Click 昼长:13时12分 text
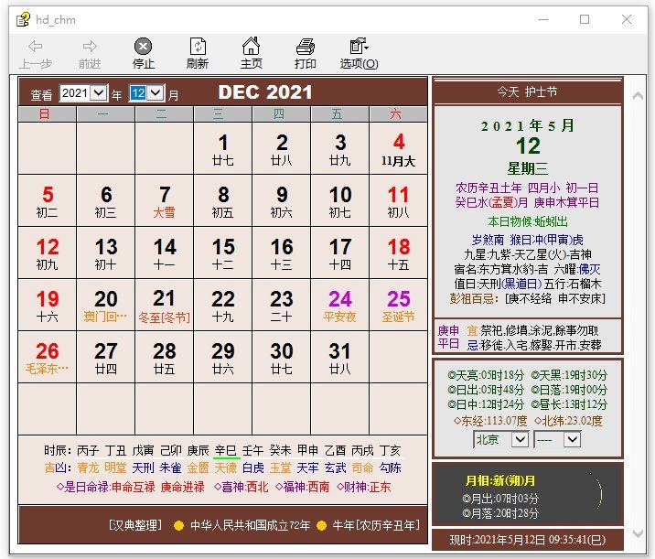 (569, 404)
